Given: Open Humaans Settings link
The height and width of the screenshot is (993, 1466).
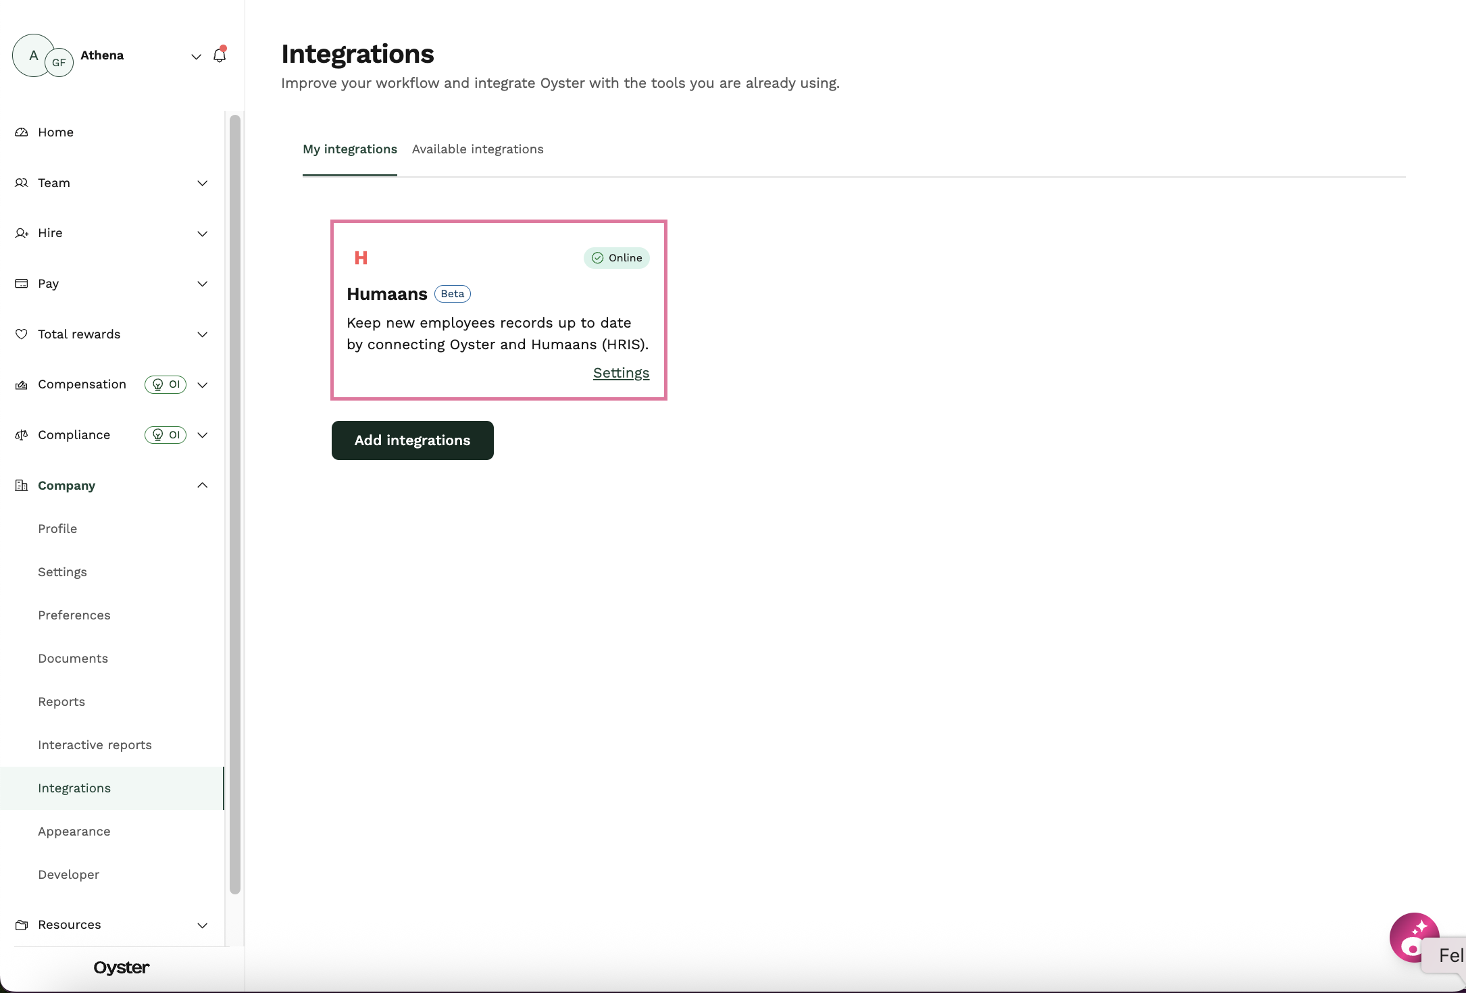Looking at the screenshot, I should [621, 373].
